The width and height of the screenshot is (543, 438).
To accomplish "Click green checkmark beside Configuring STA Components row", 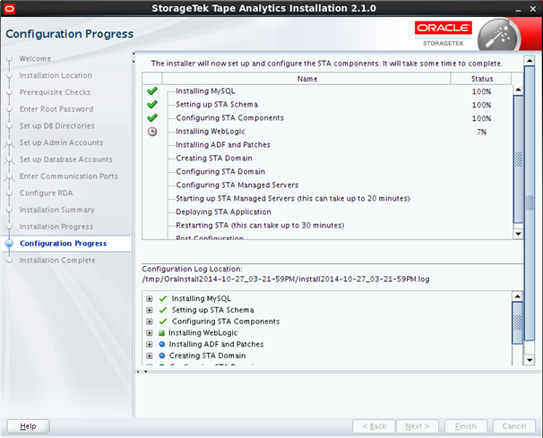I will coord(152,118).
